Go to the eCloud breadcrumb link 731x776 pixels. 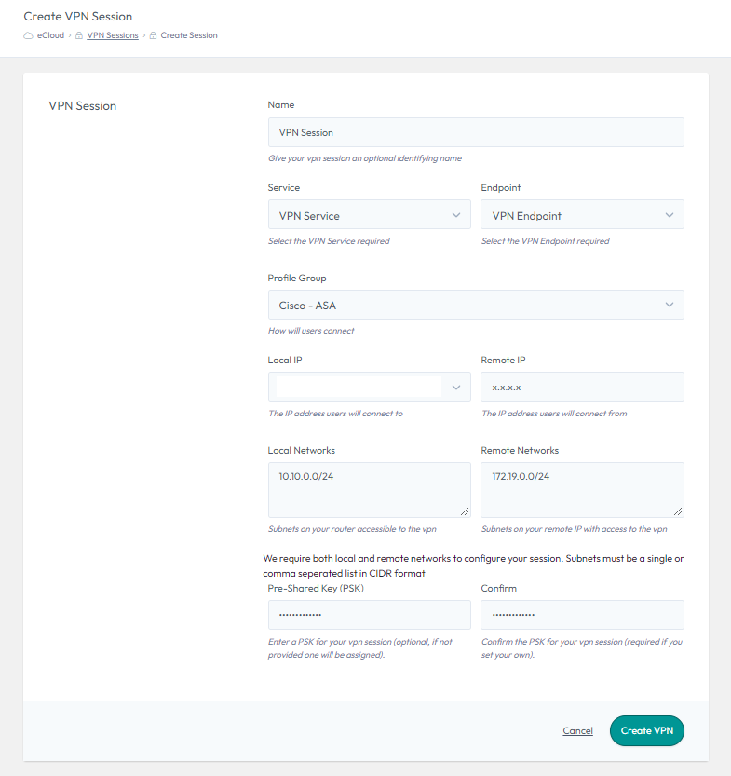click(x=50, y=35)
